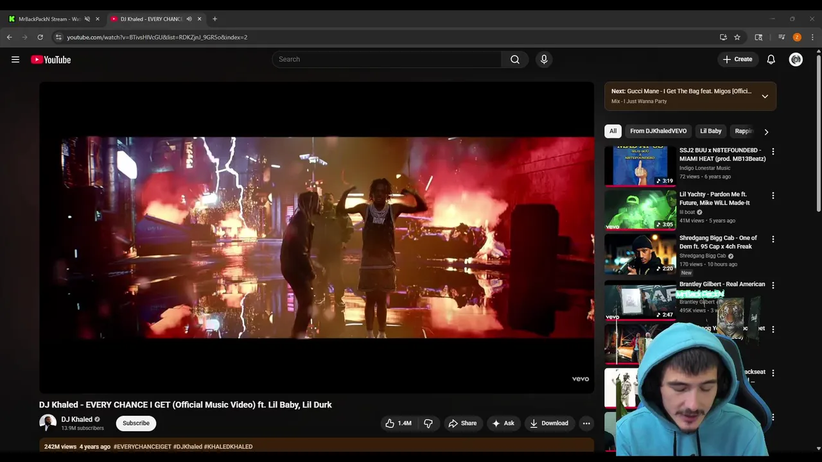Open options for Lil Yachty Pardon Me video
Image resolution: width=822 pixels, height=462 pixels.
(773, 195)
